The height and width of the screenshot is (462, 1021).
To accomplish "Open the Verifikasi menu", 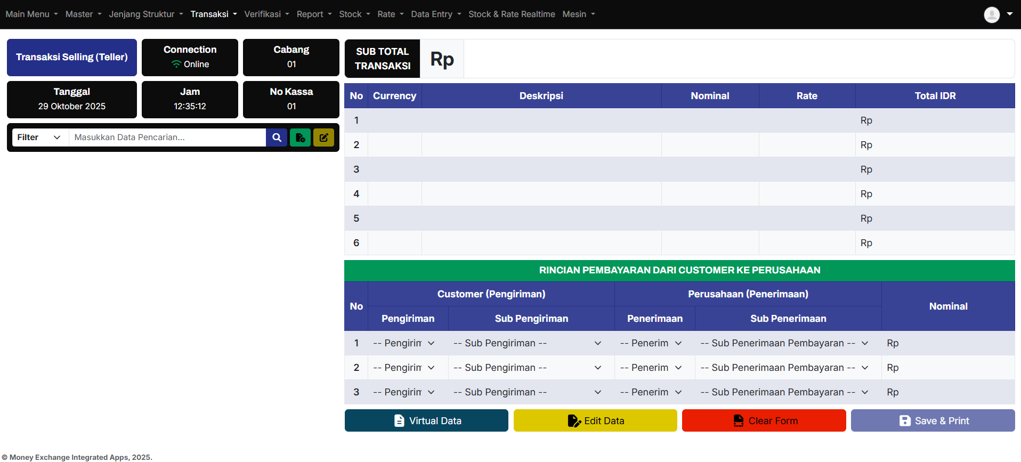I will pyautogui.click(x=266, y=14).
